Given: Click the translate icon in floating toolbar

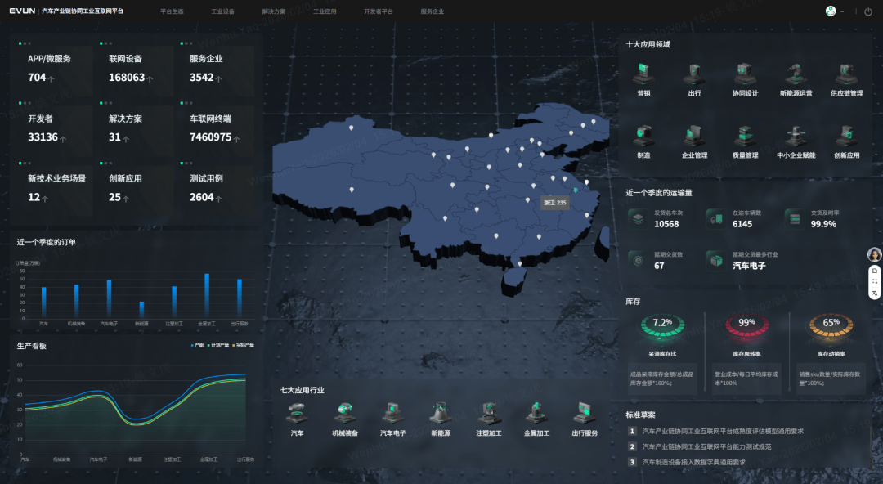Looking at the screenshot, I should (874, 293).
